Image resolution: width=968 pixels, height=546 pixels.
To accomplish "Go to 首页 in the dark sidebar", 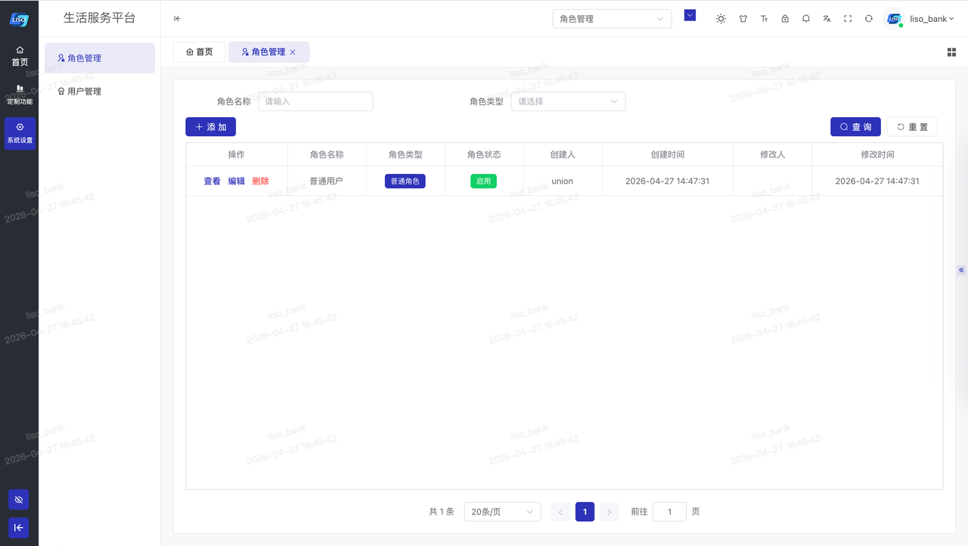I will tap(20, 56).
